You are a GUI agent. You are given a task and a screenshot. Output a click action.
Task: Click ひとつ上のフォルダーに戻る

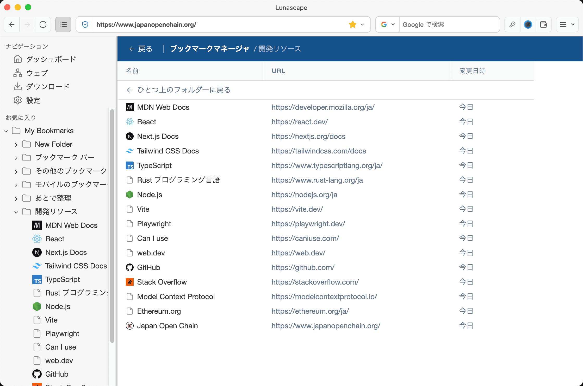click(179, 90)
